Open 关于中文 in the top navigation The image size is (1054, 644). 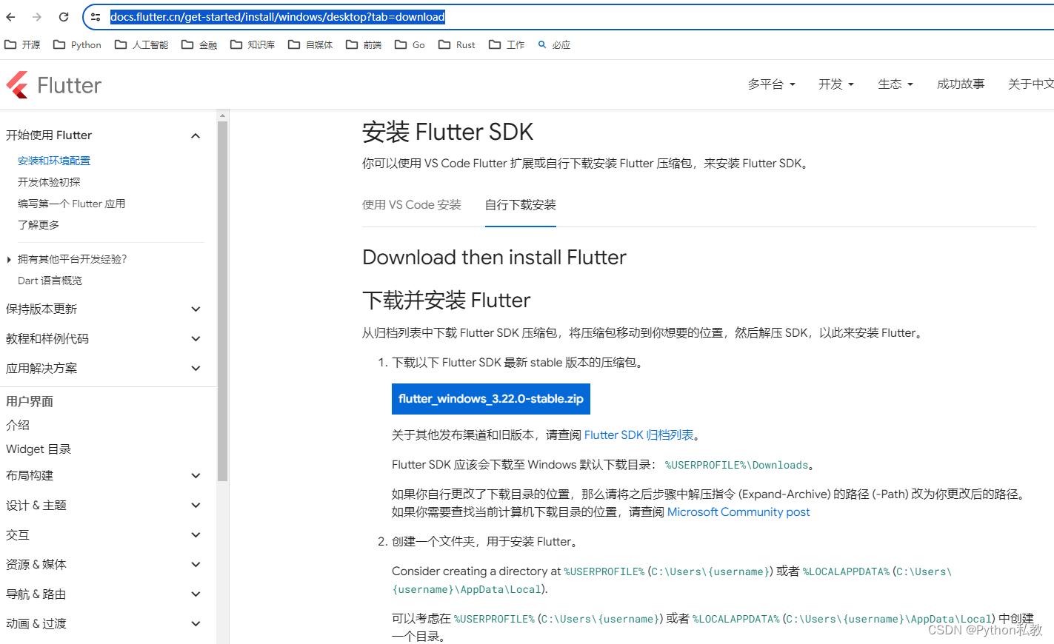[1030, 84]
